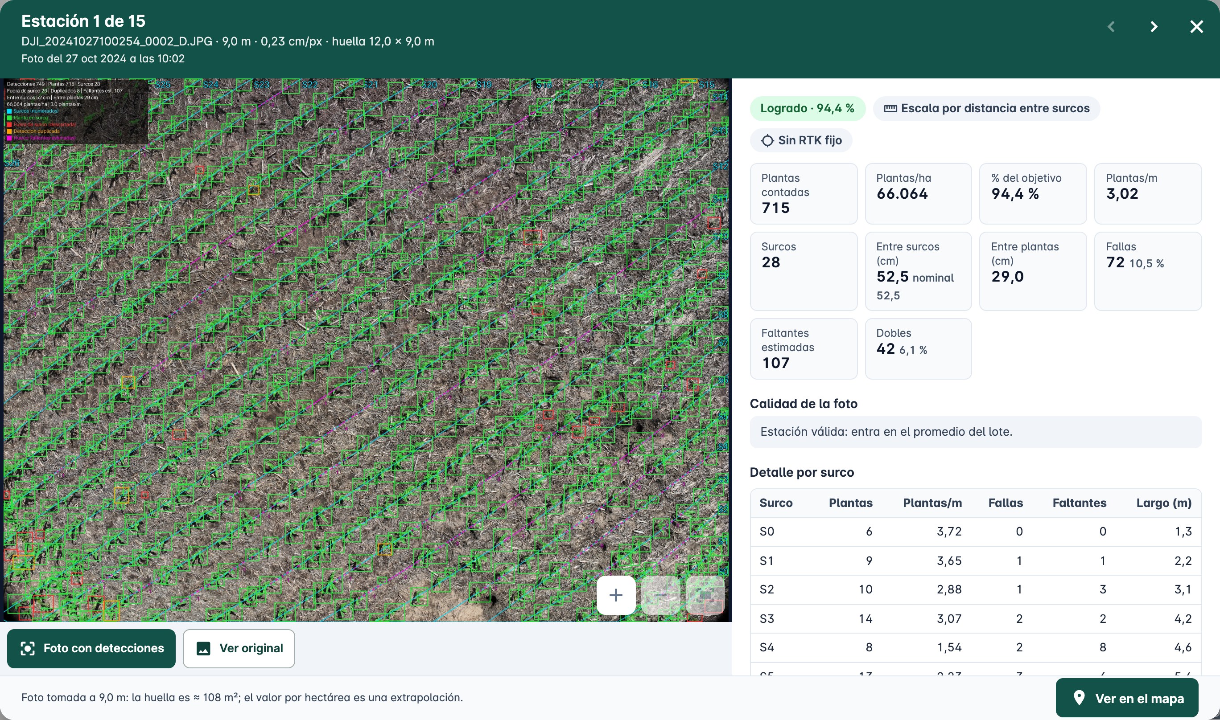The image size is (1220, 720).
Task: Select the Plantas/m 3,02 card
Action: click(1148, 193)
